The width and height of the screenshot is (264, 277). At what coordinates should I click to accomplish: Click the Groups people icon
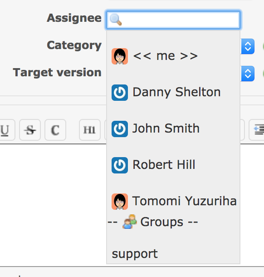130,222
